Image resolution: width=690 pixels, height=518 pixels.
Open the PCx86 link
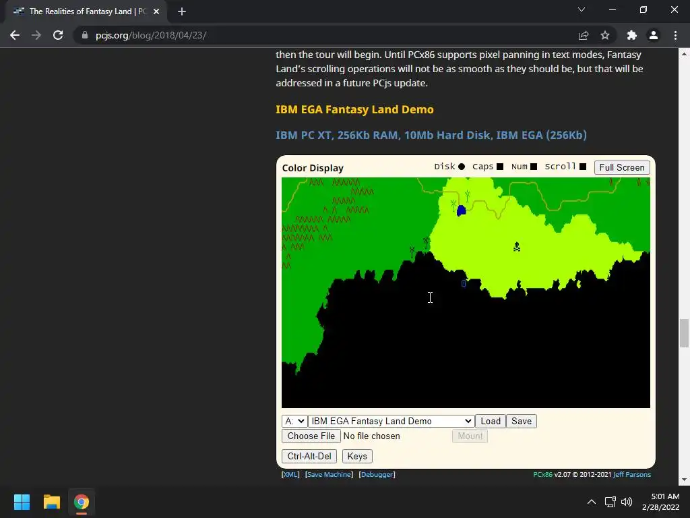click(542, 474)
